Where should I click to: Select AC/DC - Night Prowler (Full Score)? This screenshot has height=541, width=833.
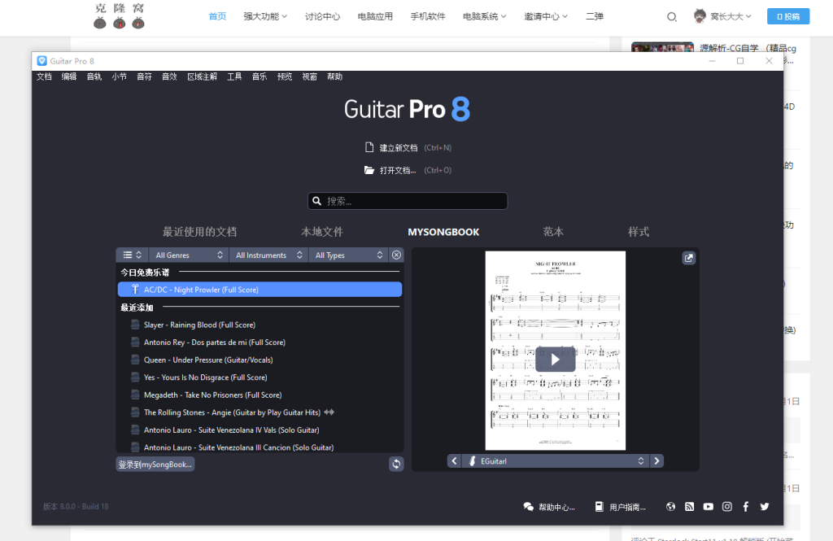(259, 290)
